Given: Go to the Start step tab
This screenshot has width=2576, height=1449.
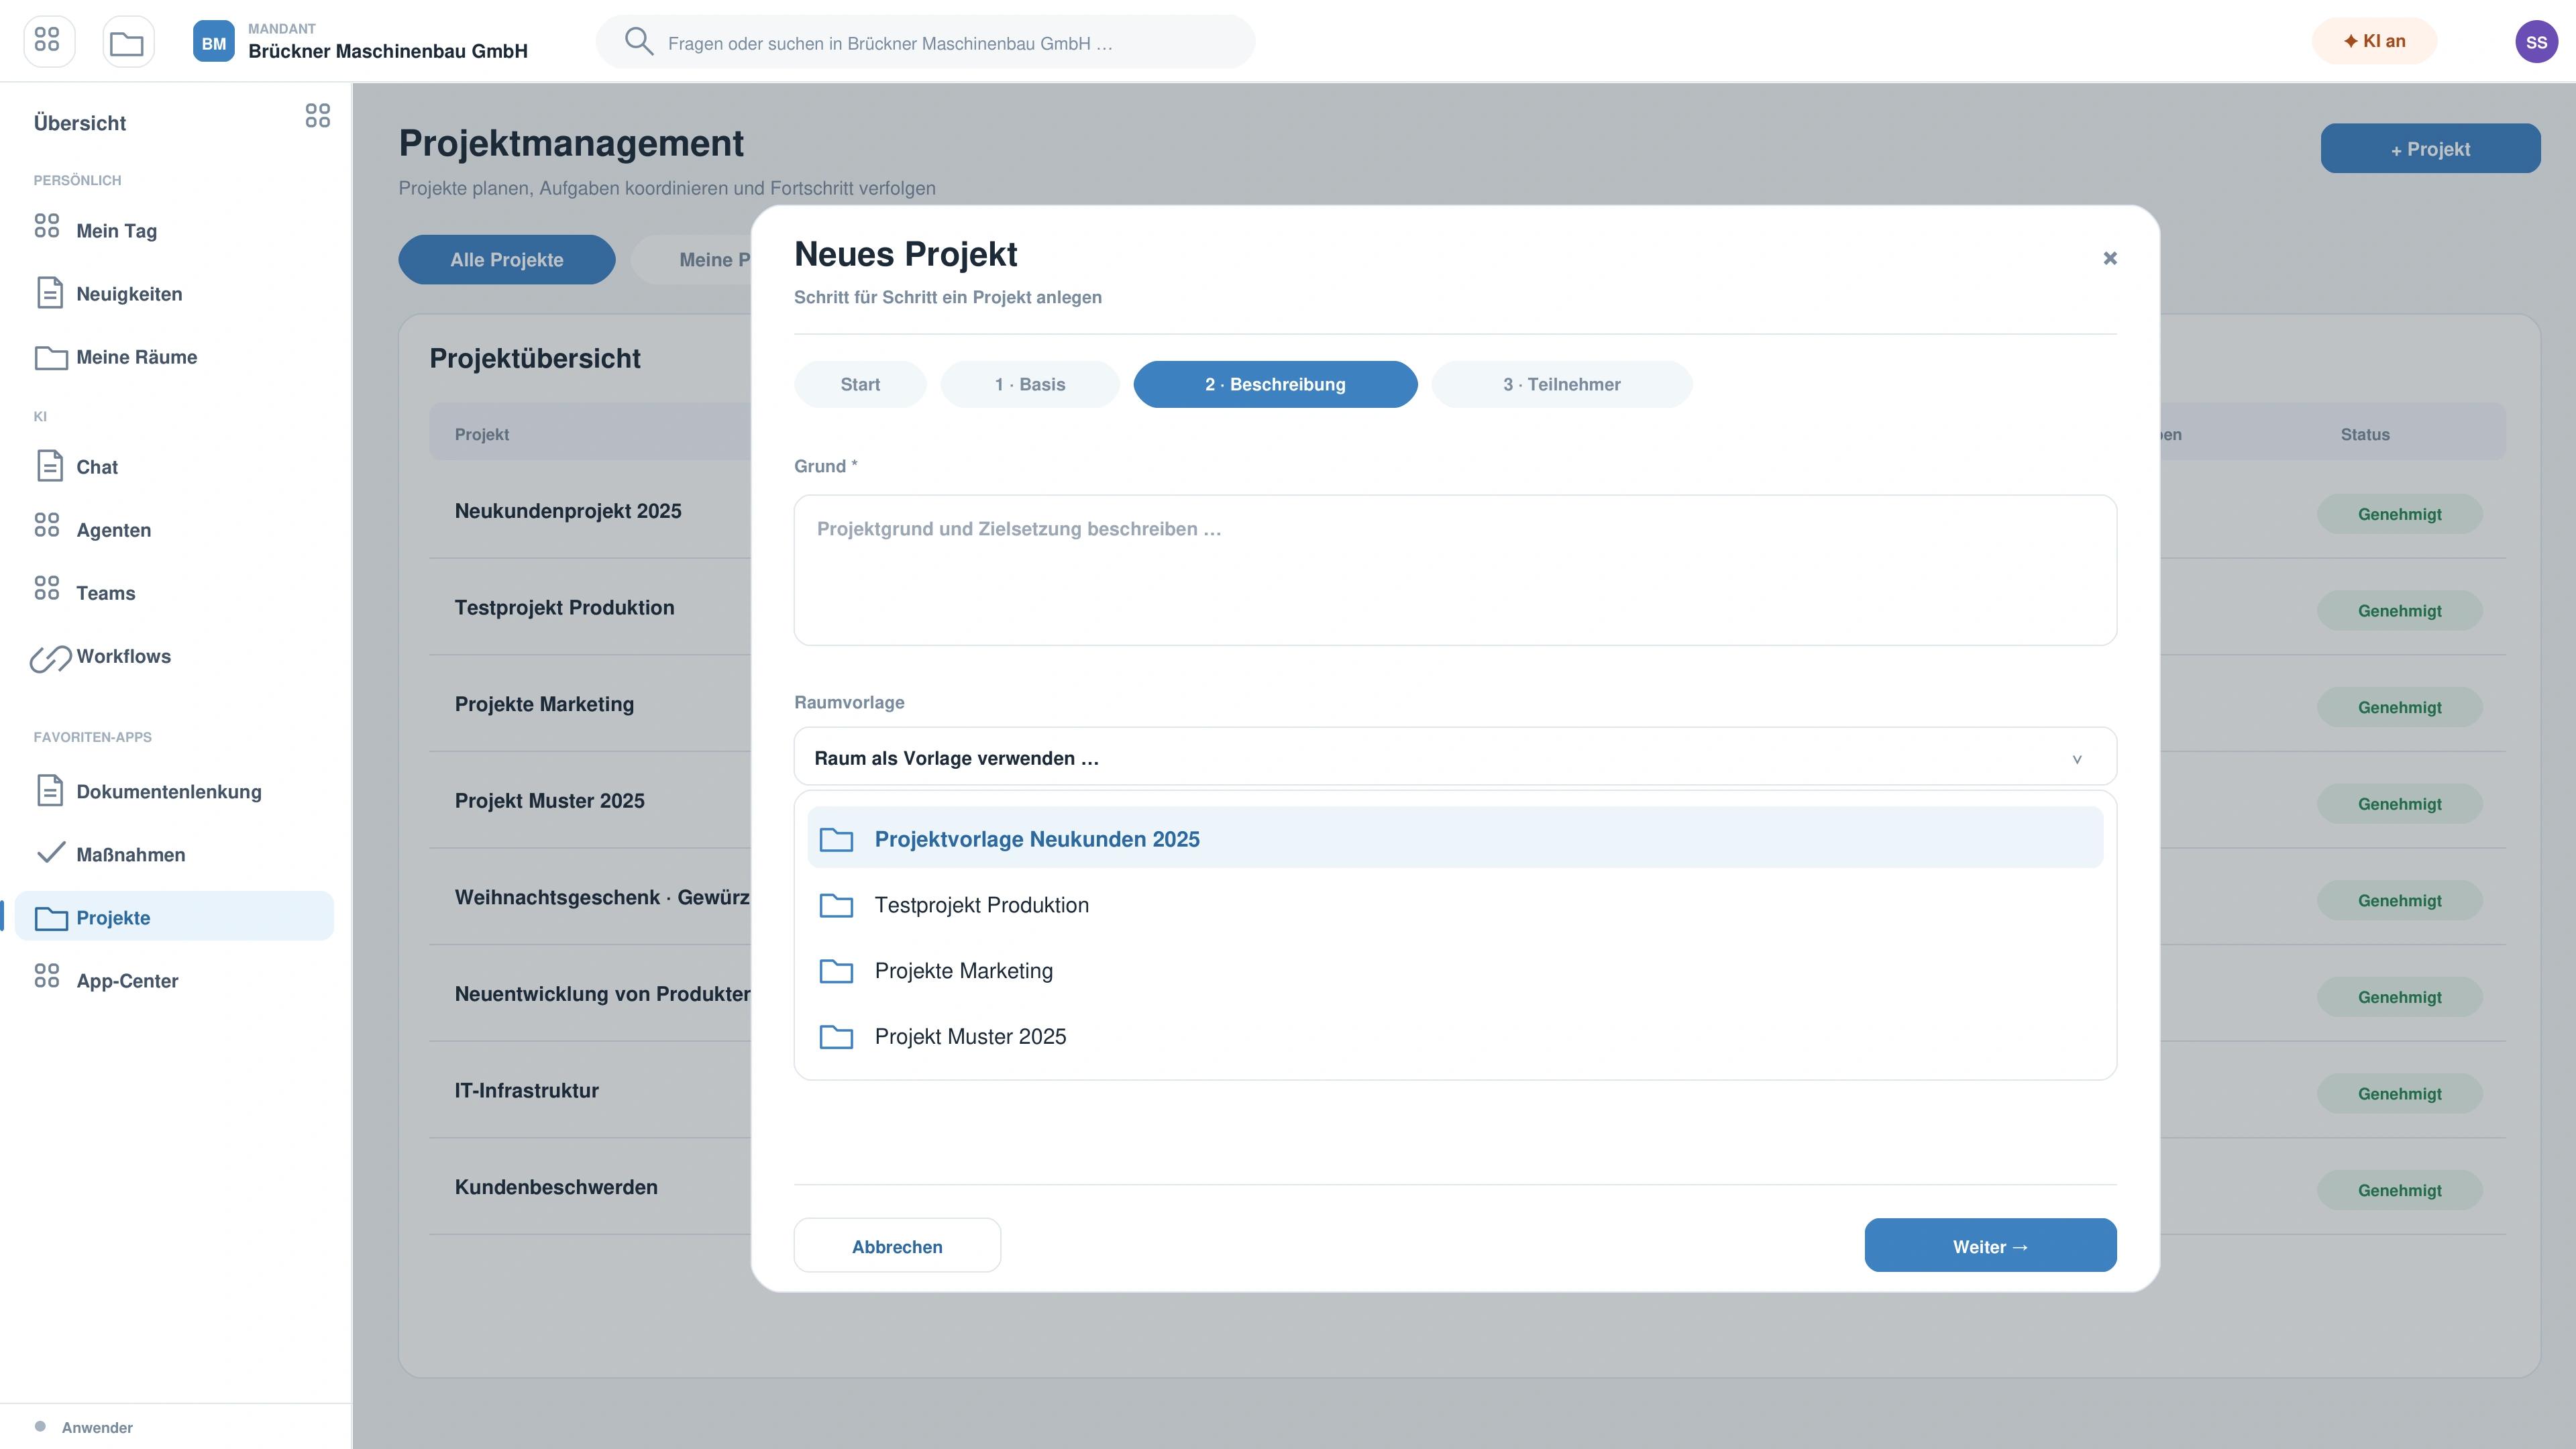Looking at the screenshot, I should point(860,384).
